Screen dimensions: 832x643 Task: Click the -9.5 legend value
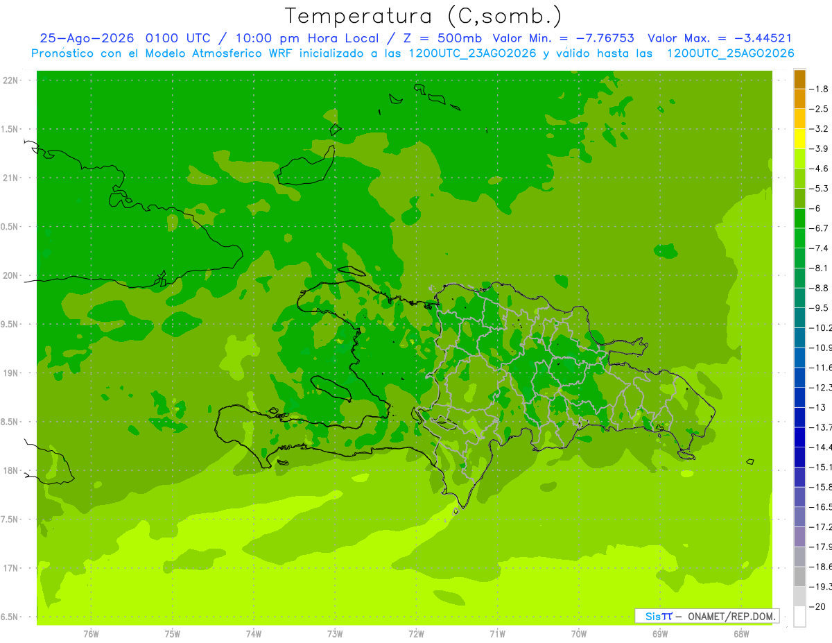click(820, 308)
